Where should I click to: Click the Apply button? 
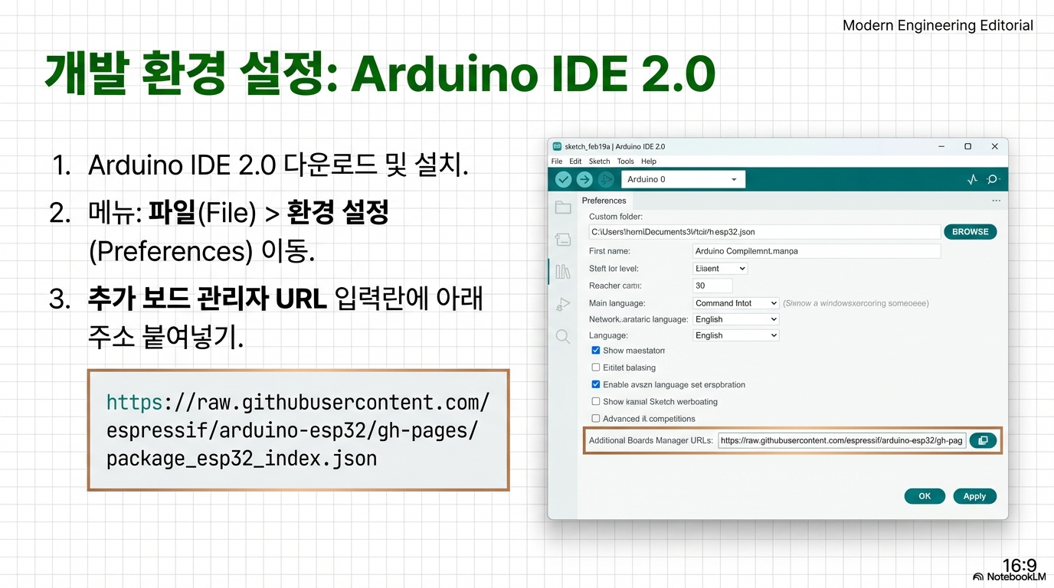coord(974,496)
